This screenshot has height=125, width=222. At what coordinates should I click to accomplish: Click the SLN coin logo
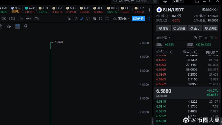coord(159,10)
